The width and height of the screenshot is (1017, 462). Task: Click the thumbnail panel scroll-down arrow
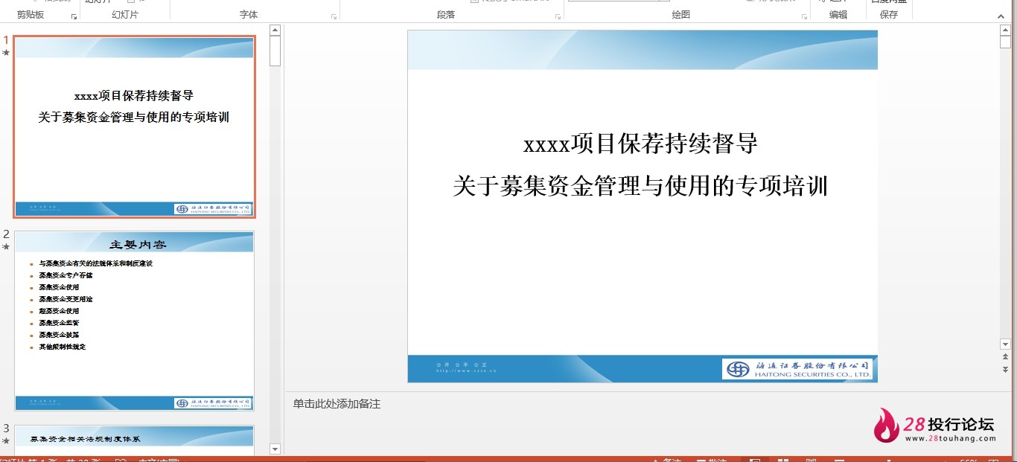pyautogui.click(x=275, y=449)
